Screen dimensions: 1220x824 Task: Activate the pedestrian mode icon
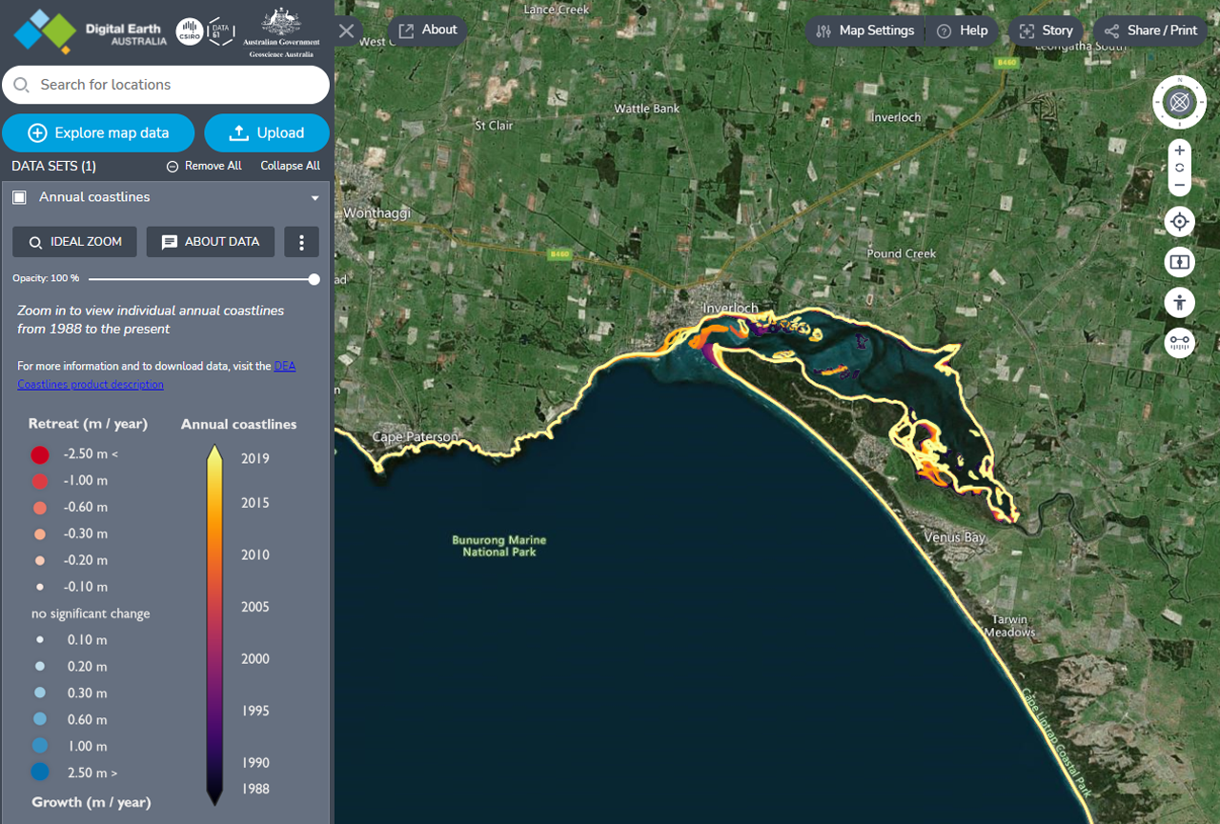pyautogui.click(x=1180, y=303)
